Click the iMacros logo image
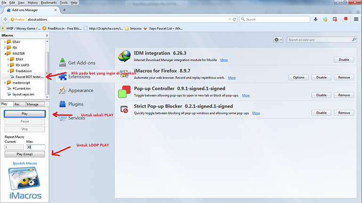 25,182
